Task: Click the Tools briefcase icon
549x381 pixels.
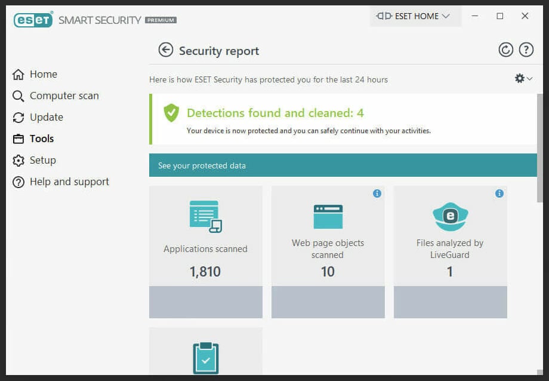Action: (18, 139)
